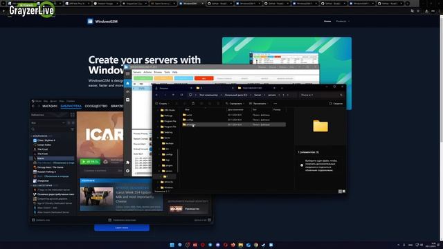The image size is (443, 249).
Task: Open the three-dots more options in Explorer
Action: [275, 104]
